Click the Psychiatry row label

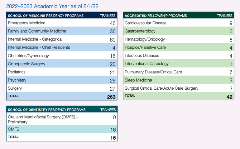point(17,80)
